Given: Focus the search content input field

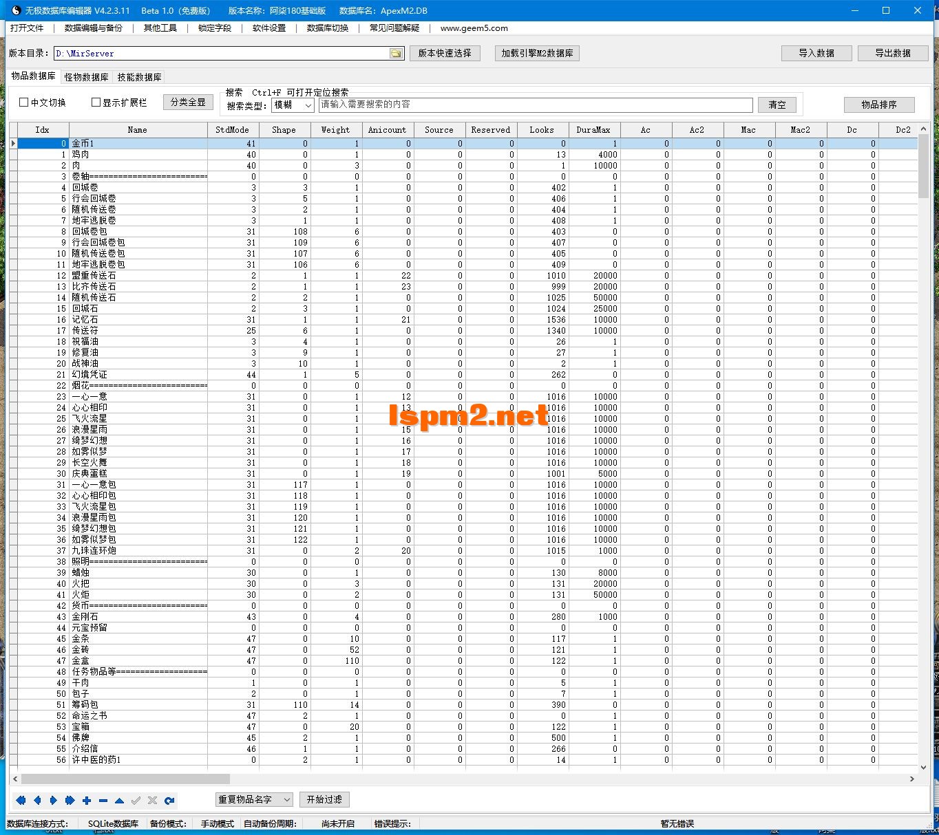Looking at the screenshot, I should [x=536, y=105].
